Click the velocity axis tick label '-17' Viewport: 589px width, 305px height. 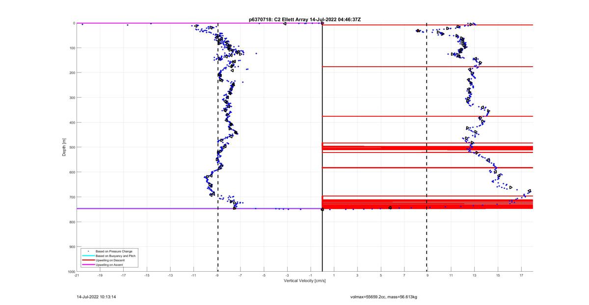point(124,276)
